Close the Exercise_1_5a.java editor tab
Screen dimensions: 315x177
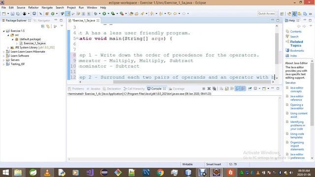click(98, 21)
